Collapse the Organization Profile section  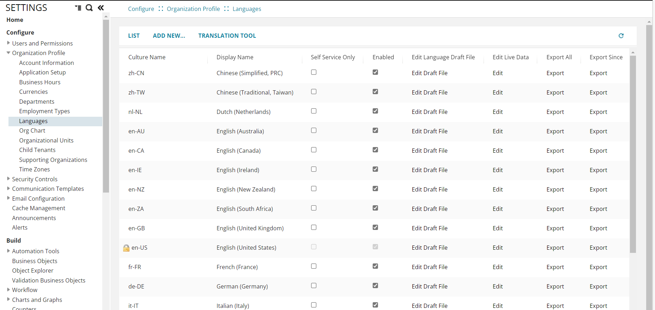pyautogui.click(x=8, y=53)
